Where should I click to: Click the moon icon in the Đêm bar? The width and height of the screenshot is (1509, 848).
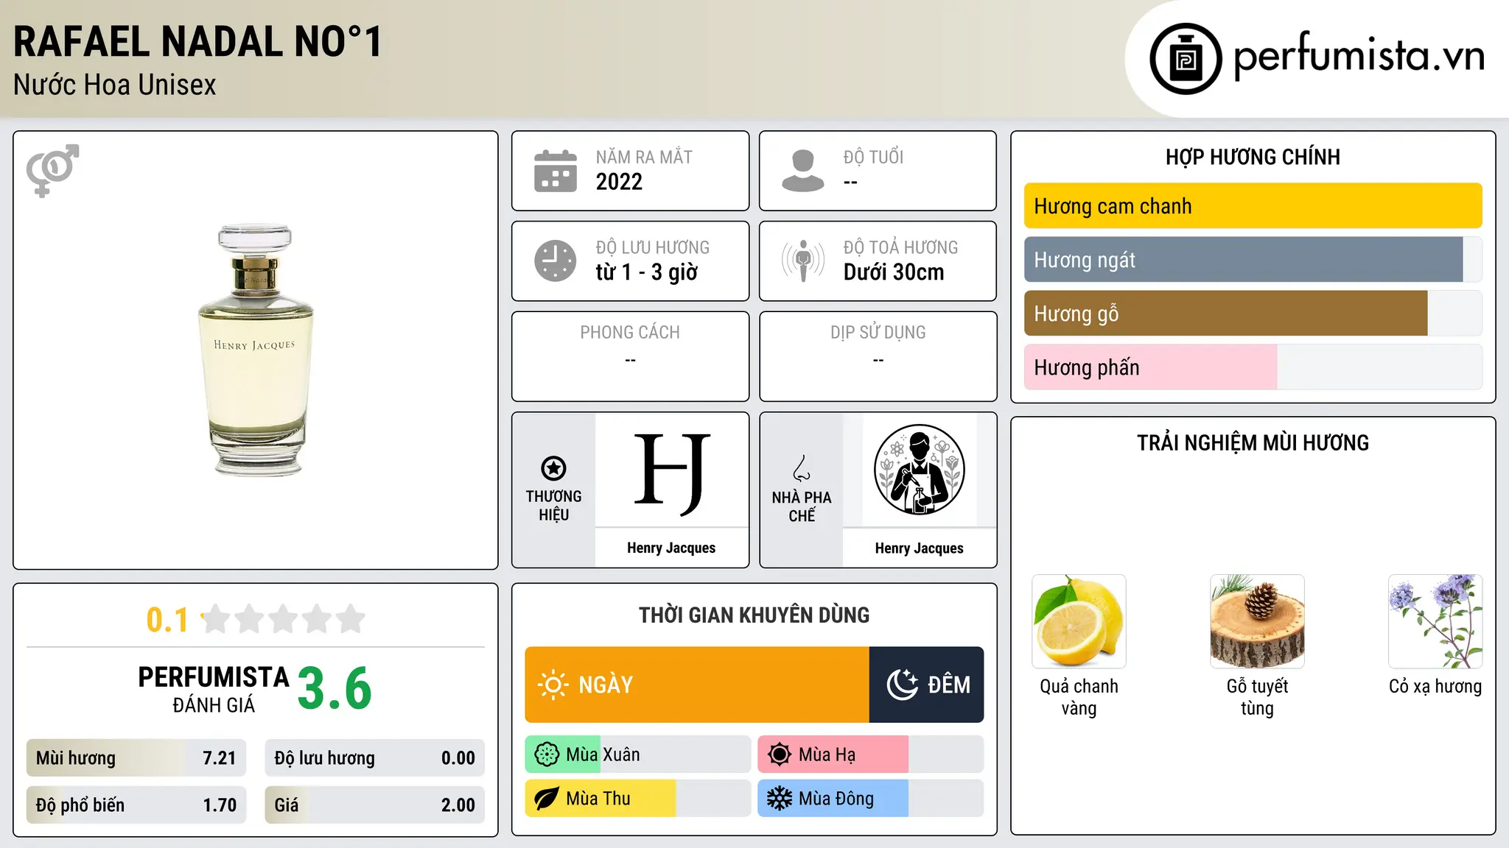coord(903,685)
